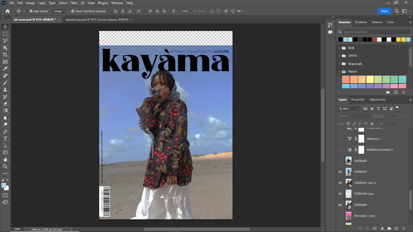Show the Vibrance 1 layer

[340, 139]
